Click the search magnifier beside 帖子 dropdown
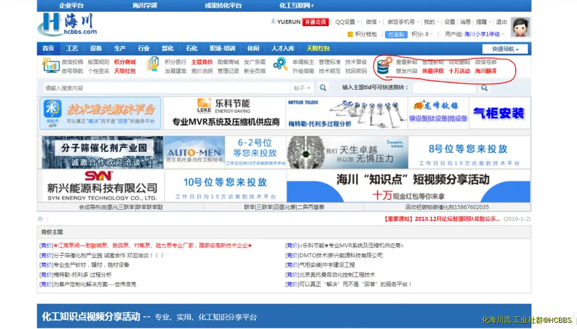577x329 pixels. (323, 87)
